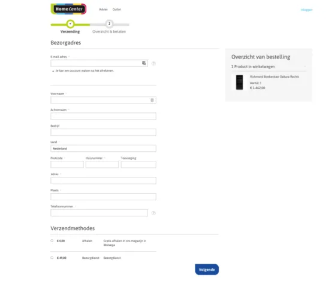
Task: Click the Huisnummer input field
Action: pos(102,164)
